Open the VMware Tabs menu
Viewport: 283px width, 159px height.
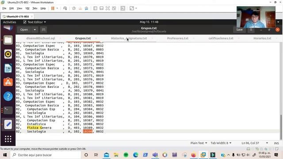[34, 8]
